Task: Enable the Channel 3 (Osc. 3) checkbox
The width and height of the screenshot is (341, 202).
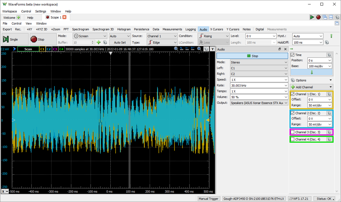Action: (x=293, y=132)
